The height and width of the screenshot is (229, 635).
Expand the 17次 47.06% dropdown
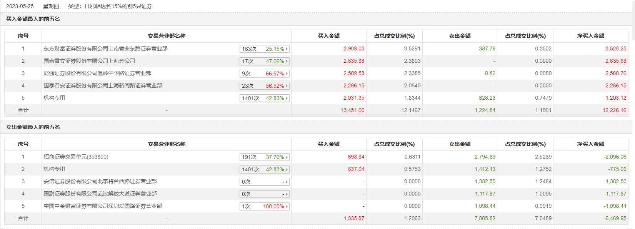coord(265,61)
